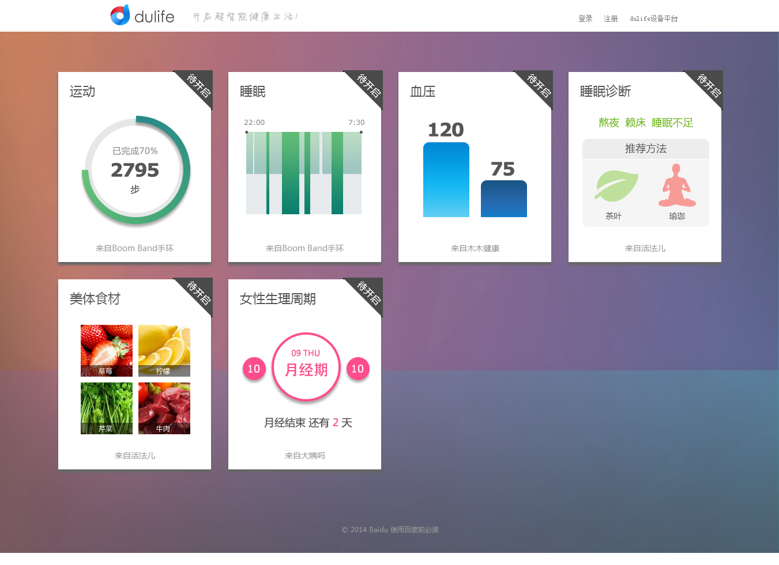Open the strawberry (草莓) food thumbnail
This screenshot has height=565, width=779.
point(107,350)
